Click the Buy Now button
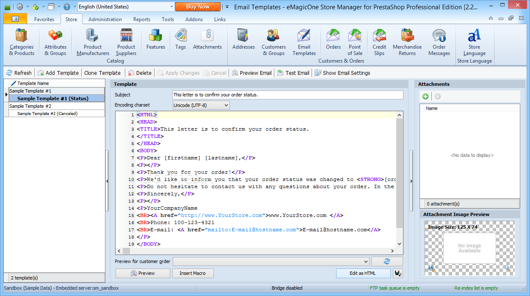Viewport: 530px width, 296px height. [198, 7]
